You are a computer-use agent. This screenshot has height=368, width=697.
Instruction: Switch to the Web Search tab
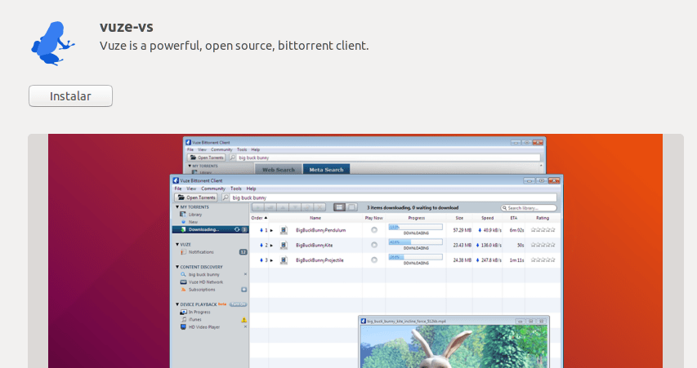(279, 170)
